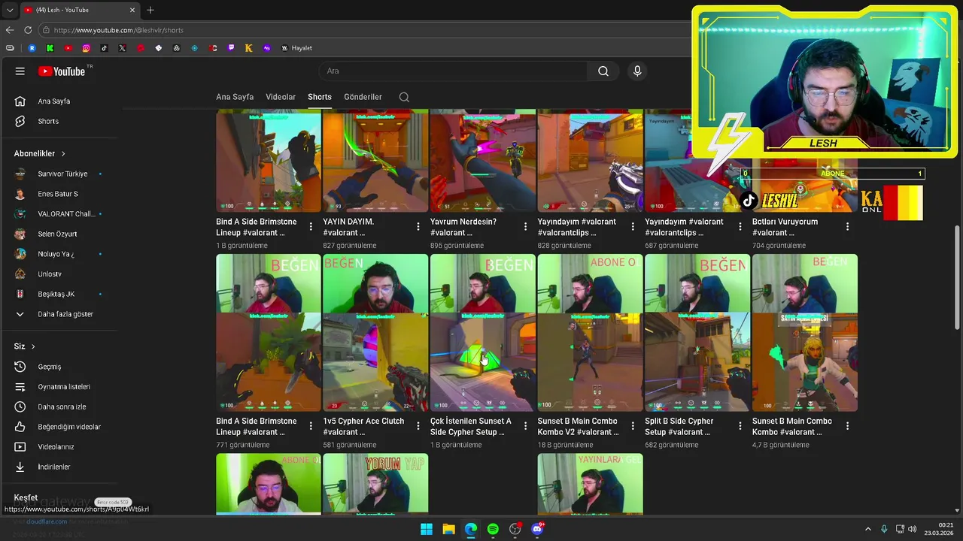
Task: Open the Twitch bookmark
Action: click(231, 48)
